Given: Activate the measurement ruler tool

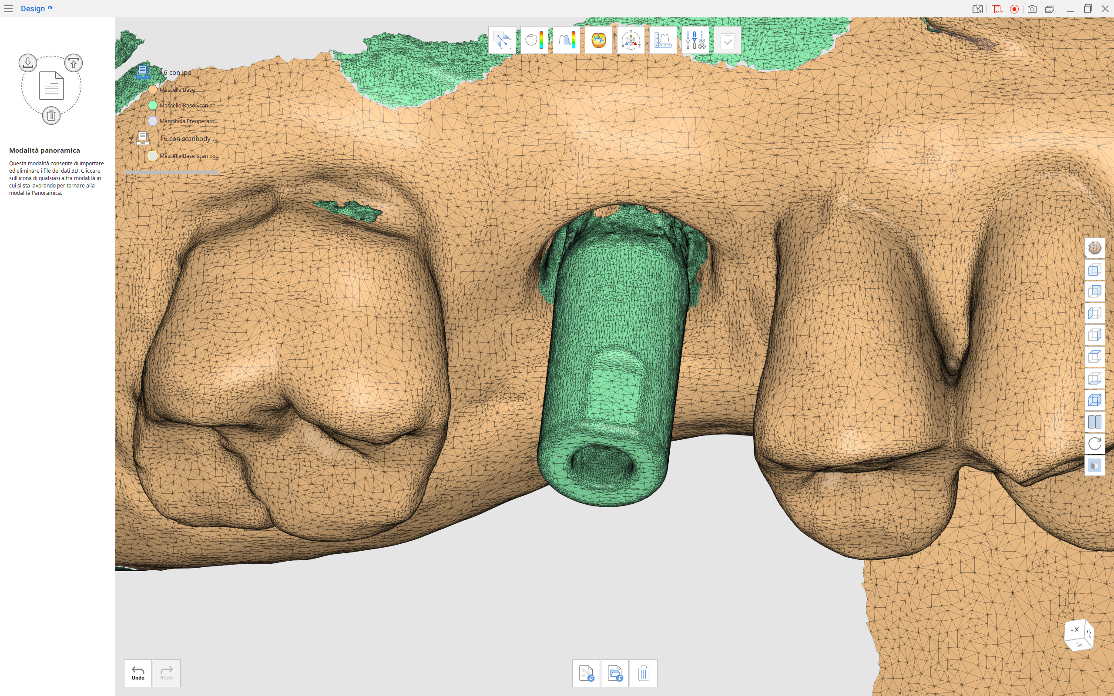Looking at the screenshot, I should [x=663, y=40].
